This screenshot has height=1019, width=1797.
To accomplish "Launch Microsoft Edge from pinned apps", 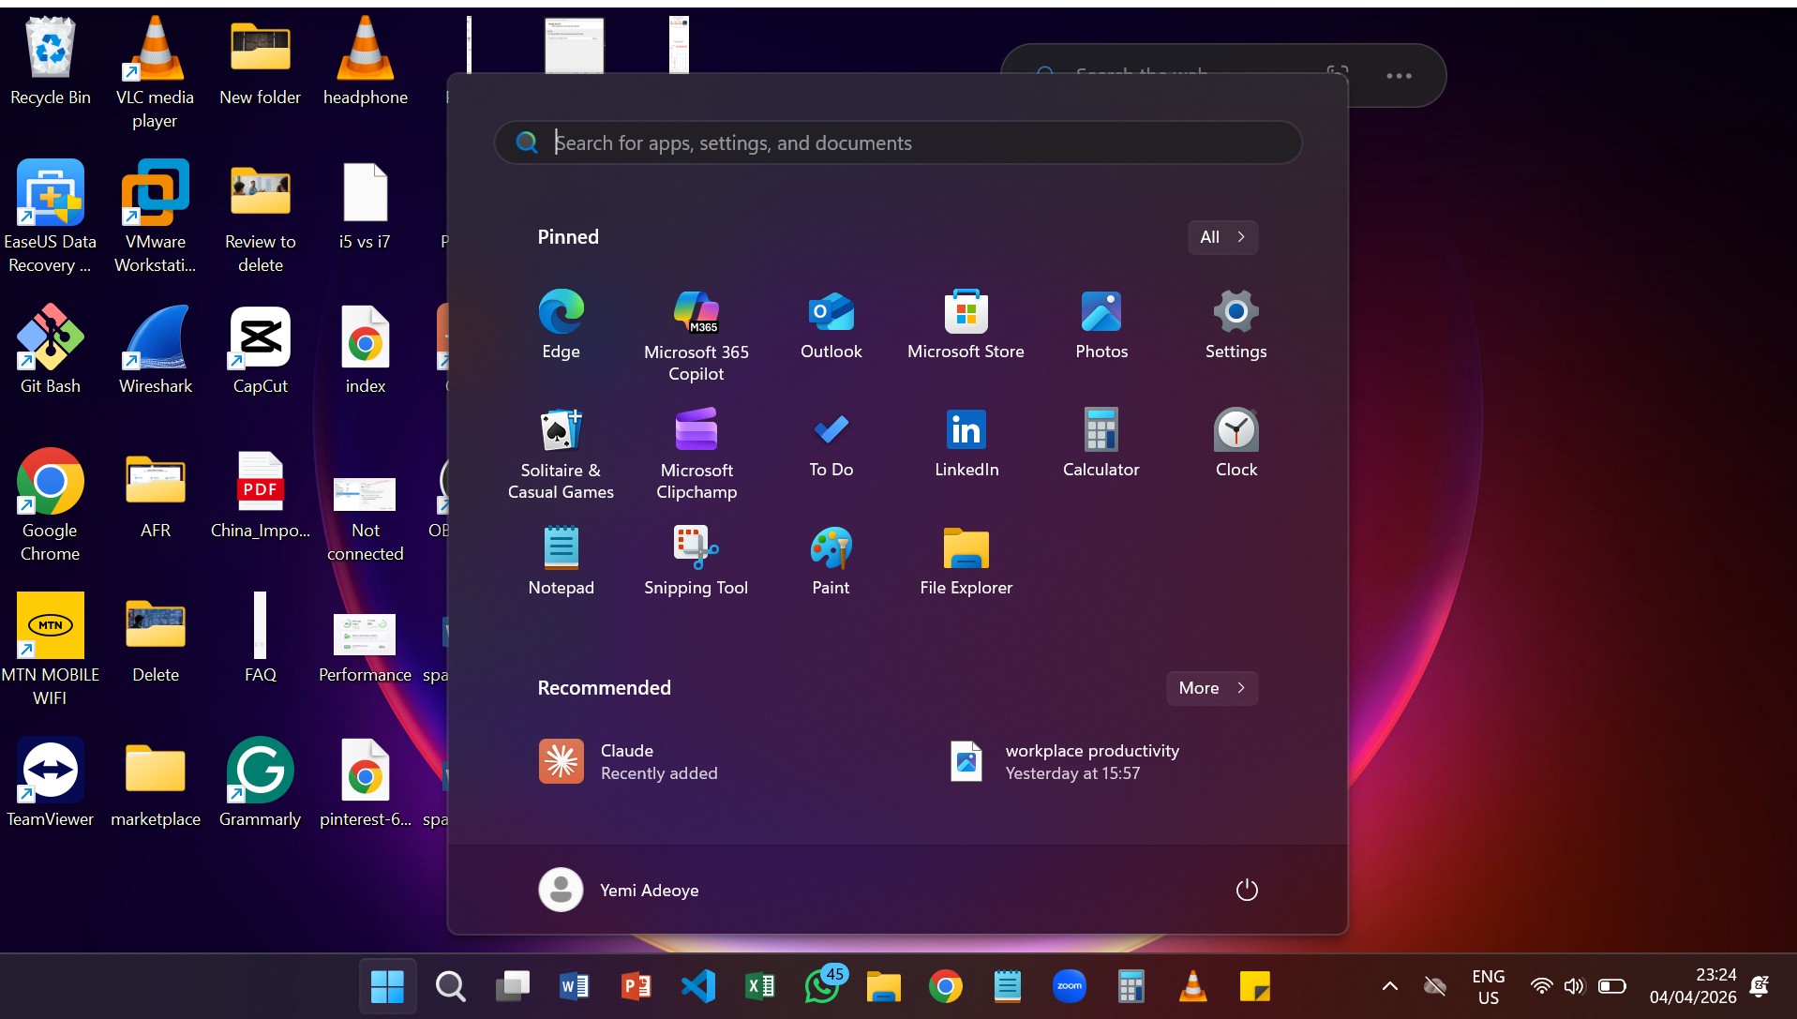I will pos(560,323).
